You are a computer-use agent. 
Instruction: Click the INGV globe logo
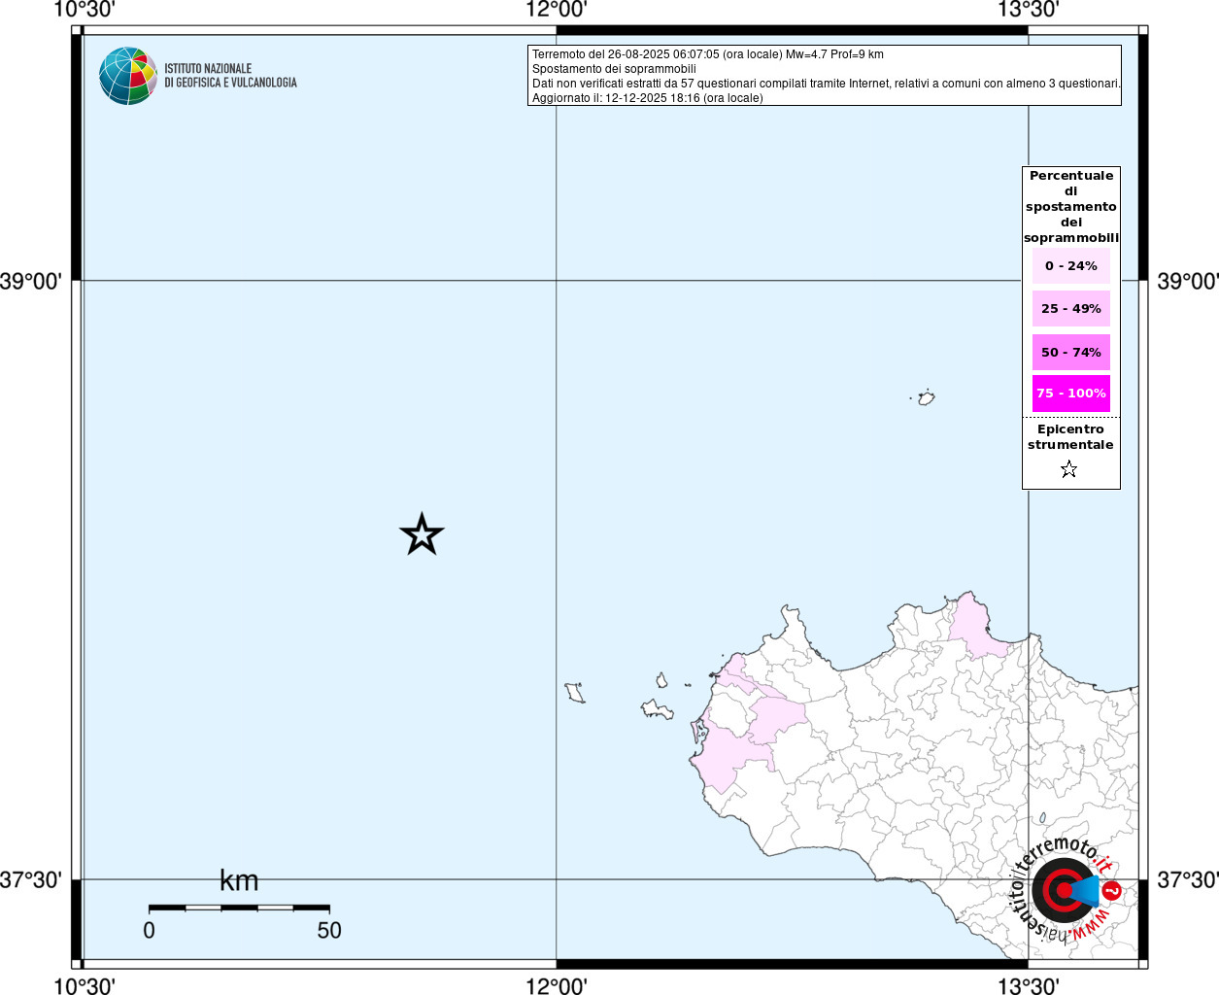(127, 76)
